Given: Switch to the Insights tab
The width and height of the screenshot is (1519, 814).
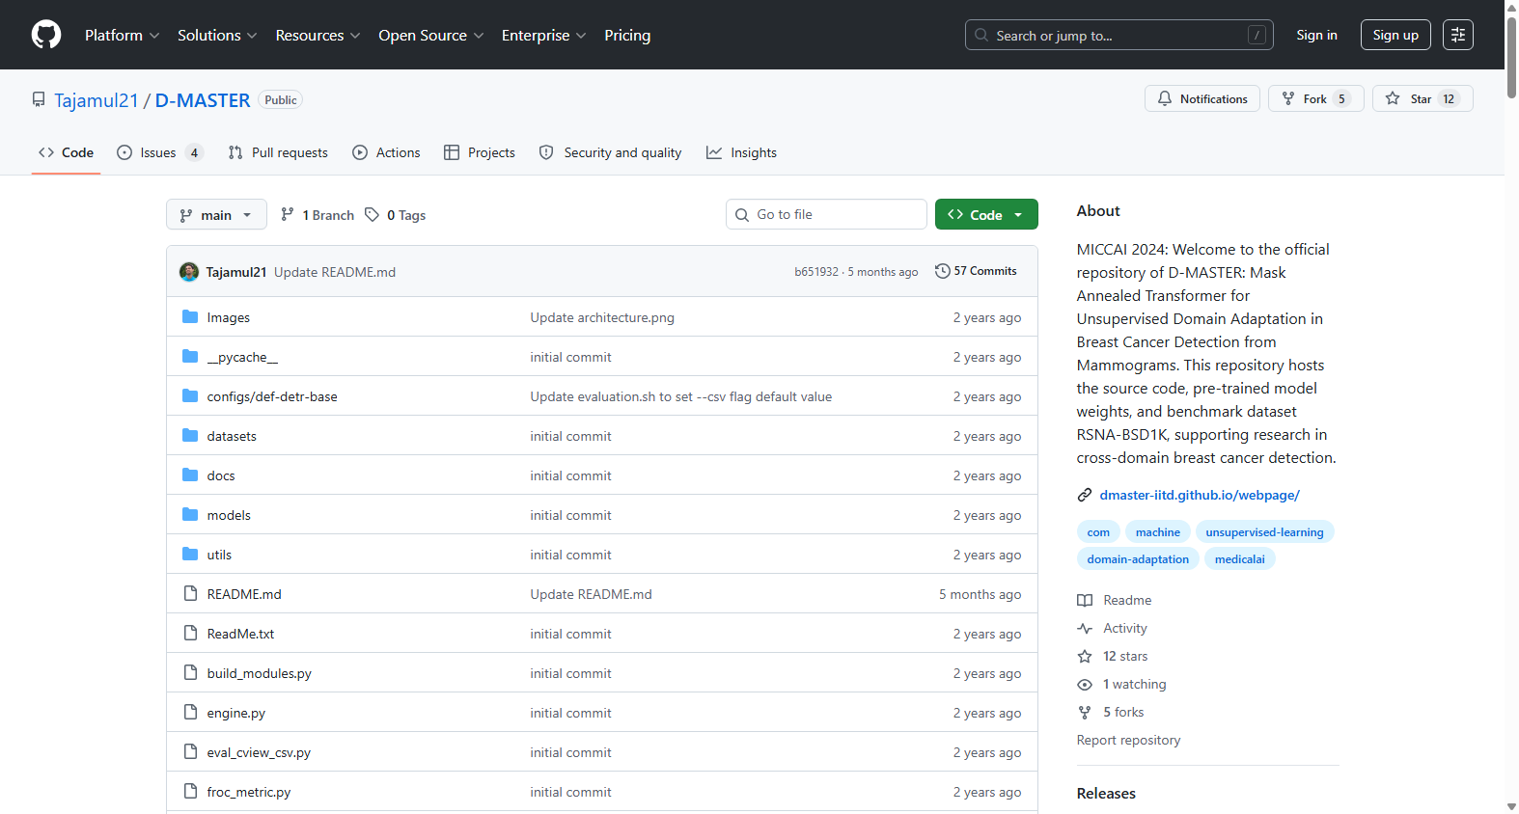Looking at the screenshot, I should [x=741, y=152].
